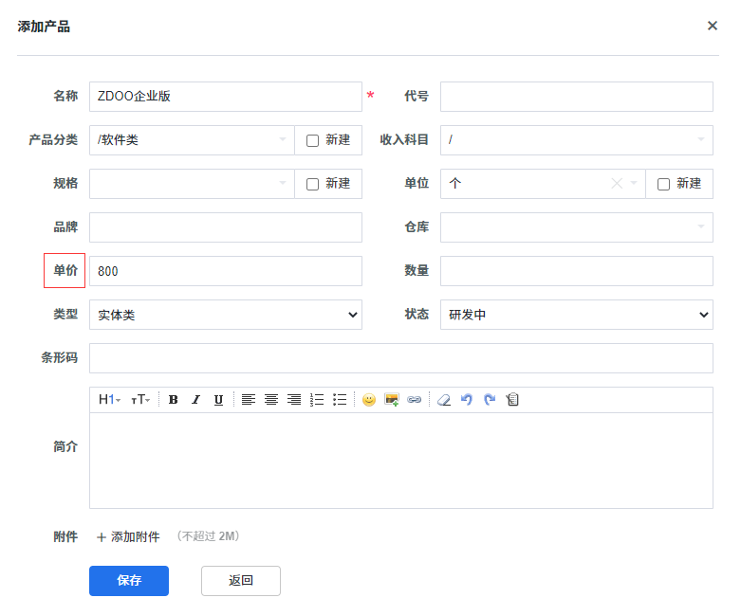741x616 pixels.
Task: Toggle bold formatting in editor
Action: coord(173,400)
